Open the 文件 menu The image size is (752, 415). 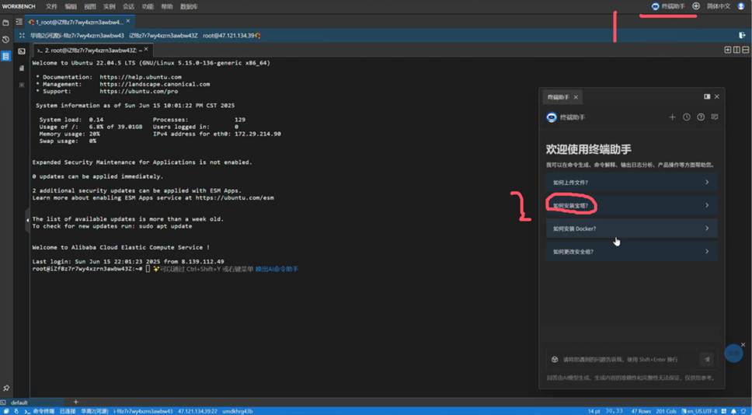coord(51,6)
